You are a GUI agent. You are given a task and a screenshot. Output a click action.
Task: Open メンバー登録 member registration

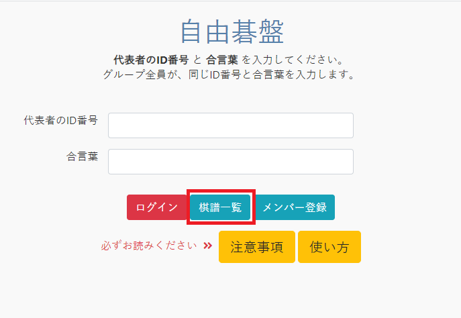coord(295,207)
